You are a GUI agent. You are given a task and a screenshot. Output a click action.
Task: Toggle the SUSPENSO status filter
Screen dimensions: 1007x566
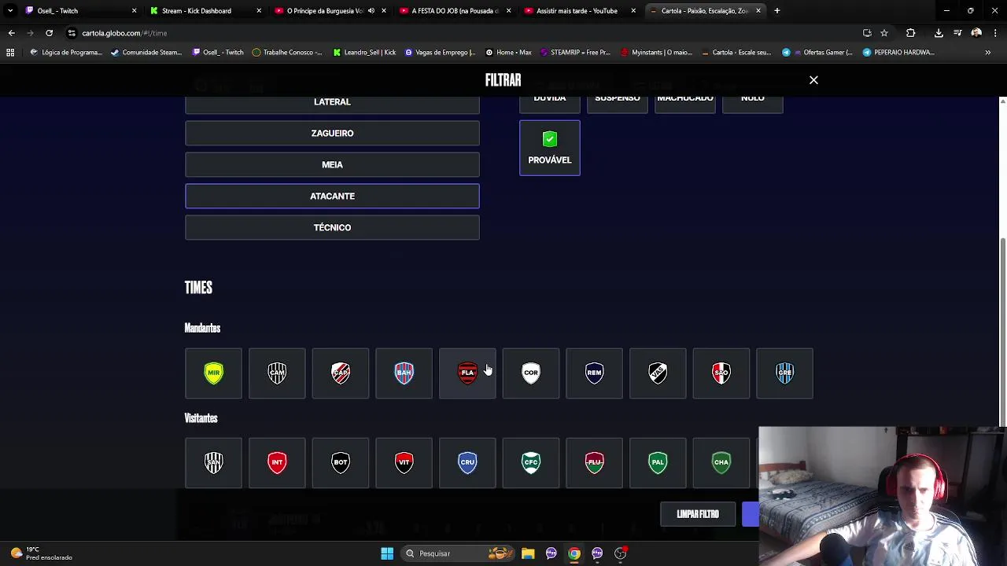[x=618, y=104]
